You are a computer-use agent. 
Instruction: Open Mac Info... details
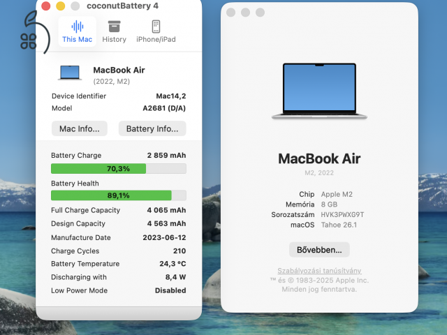click(80, 128)
